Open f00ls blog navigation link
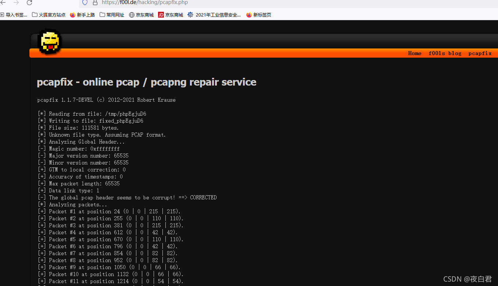 (x=445, y=53)
